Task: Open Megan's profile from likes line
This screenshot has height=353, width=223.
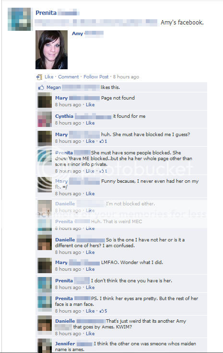Action: [x=54, y=88]
